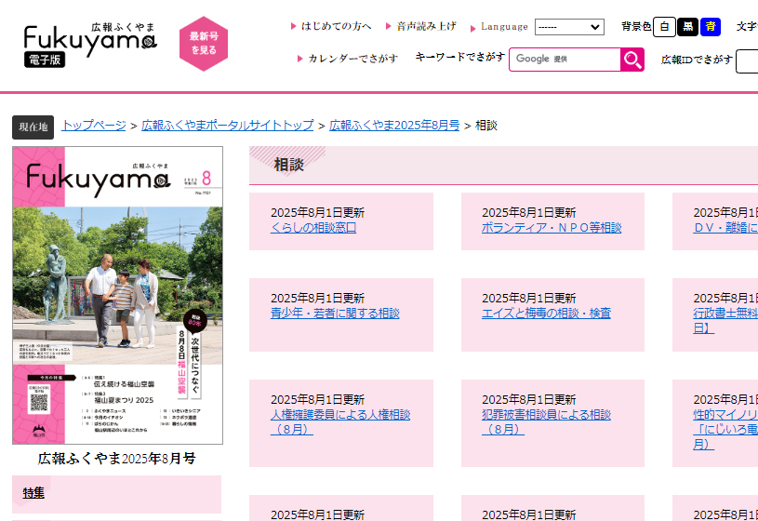Set the background color to black (黒)

point(687,27)
